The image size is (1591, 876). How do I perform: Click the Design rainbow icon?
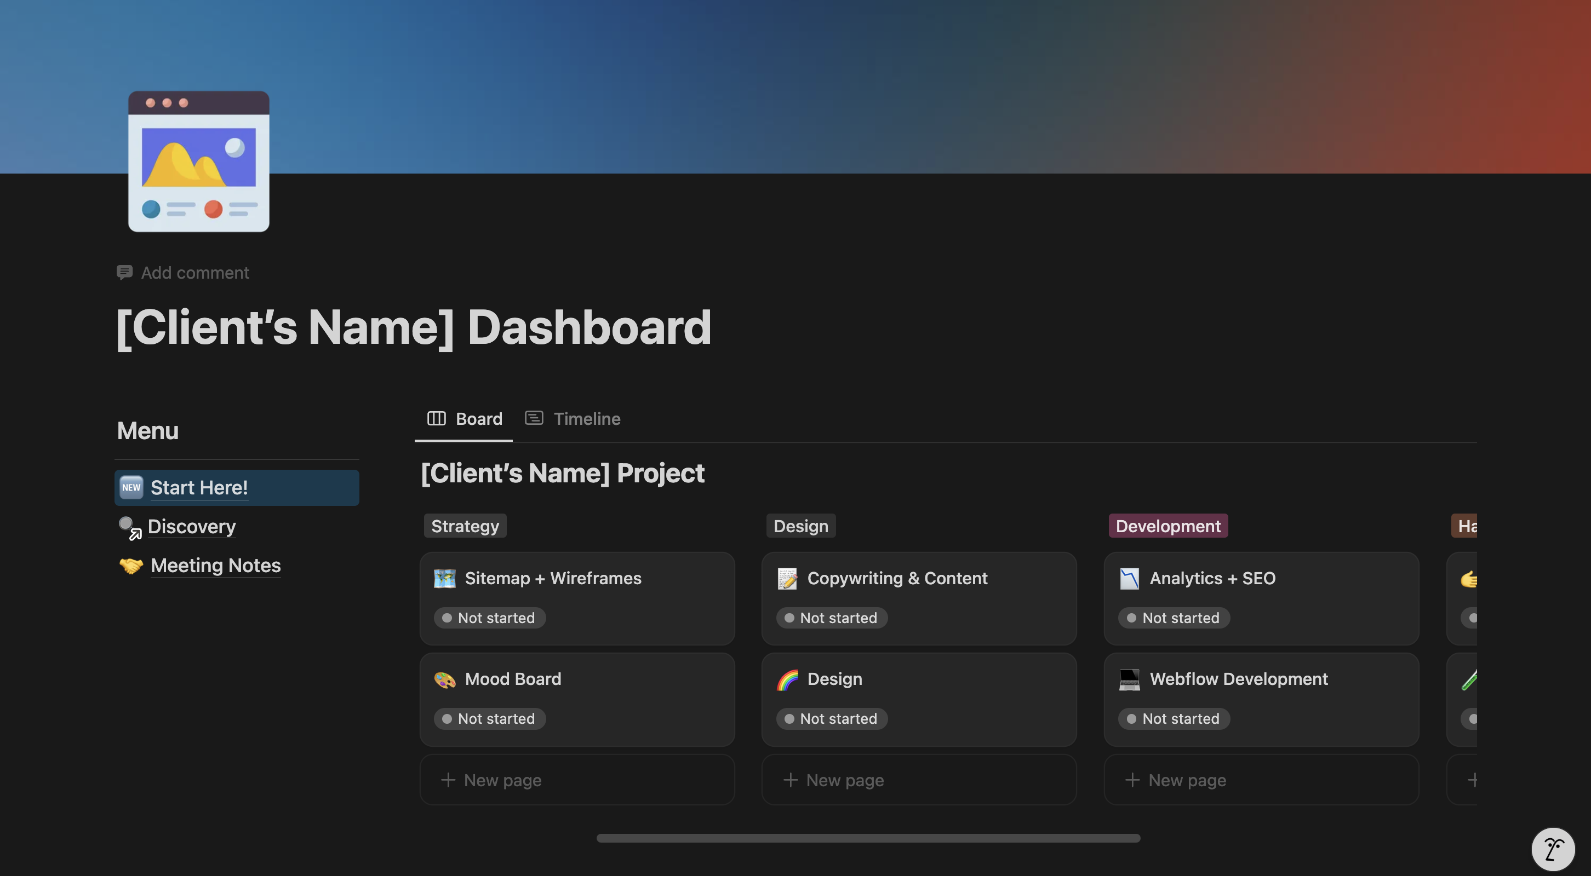point(787,679)
